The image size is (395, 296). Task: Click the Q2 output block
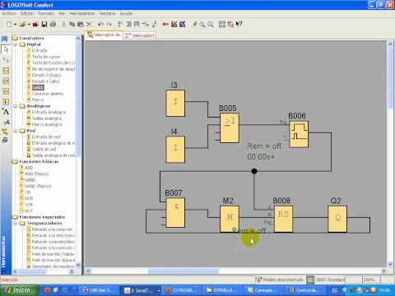[337, 219]
